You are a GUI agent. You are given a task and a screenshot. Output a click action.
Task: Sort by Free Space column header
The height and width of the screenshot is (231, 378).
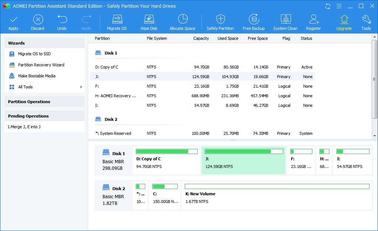point(258,38)
